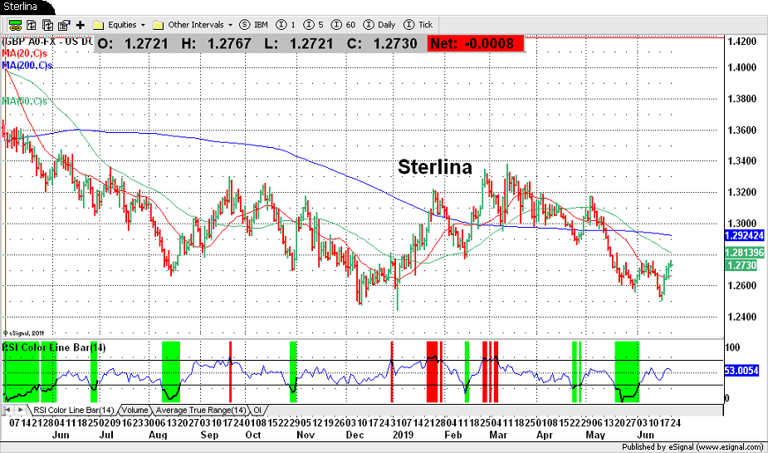Switch to the 60 minute interval

(x=343, y=24)
